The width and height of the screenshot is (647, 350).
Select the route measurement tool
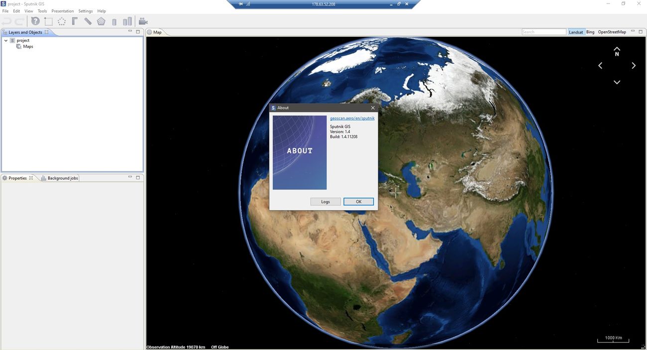75,21
